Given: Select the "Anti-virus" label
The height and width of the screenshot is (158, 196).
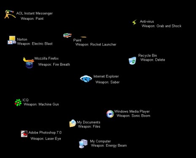Looking at the screenshot, I should [x=147, y=21].
